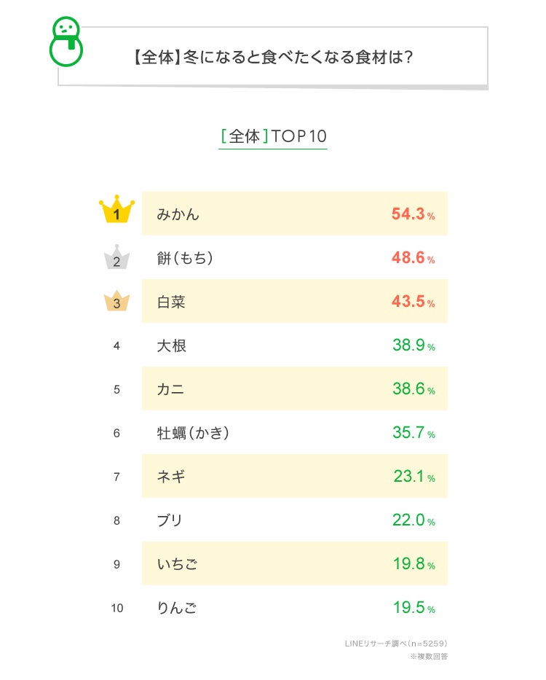Click the りんご item label
The width and height of the screenshot is (546, 680).
click(178, 608)
